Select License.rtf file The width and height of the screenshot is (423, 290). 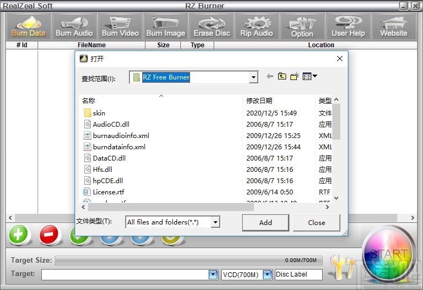(108, 192)
